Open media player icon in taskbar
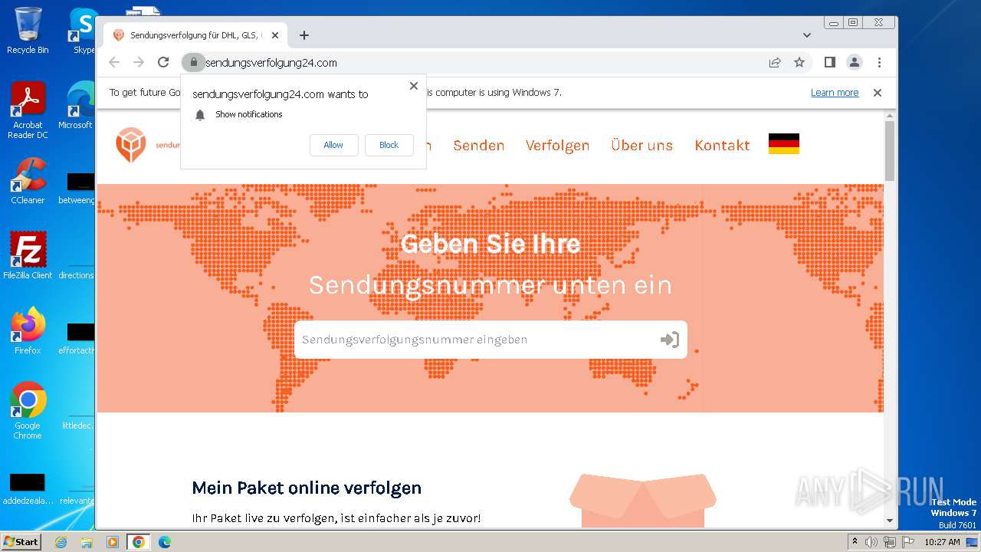The image size is (981, 552). tap(112, 542)
